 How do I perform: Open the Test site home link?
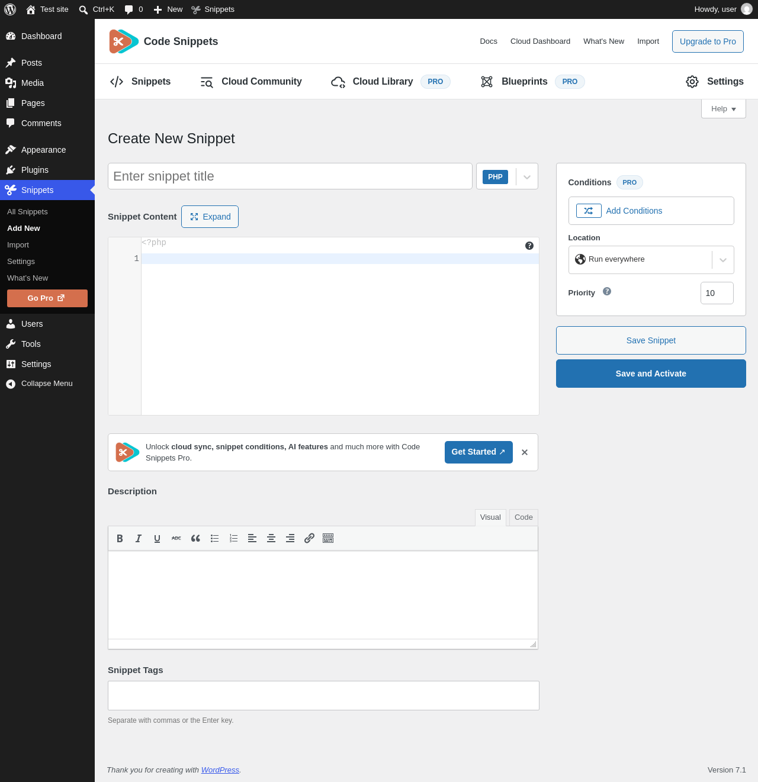47,9
